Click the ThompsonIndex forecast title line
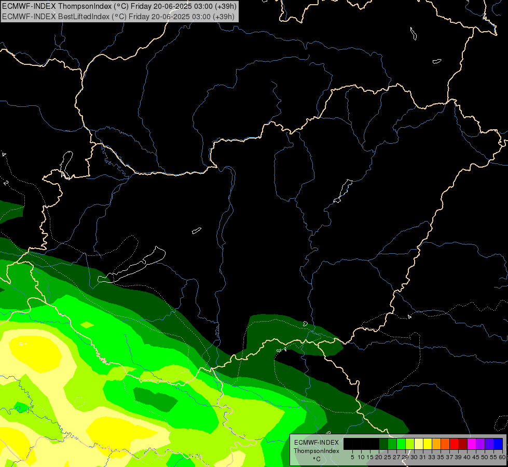The height and width of the screenshot is (467, 508). point(119,6)
